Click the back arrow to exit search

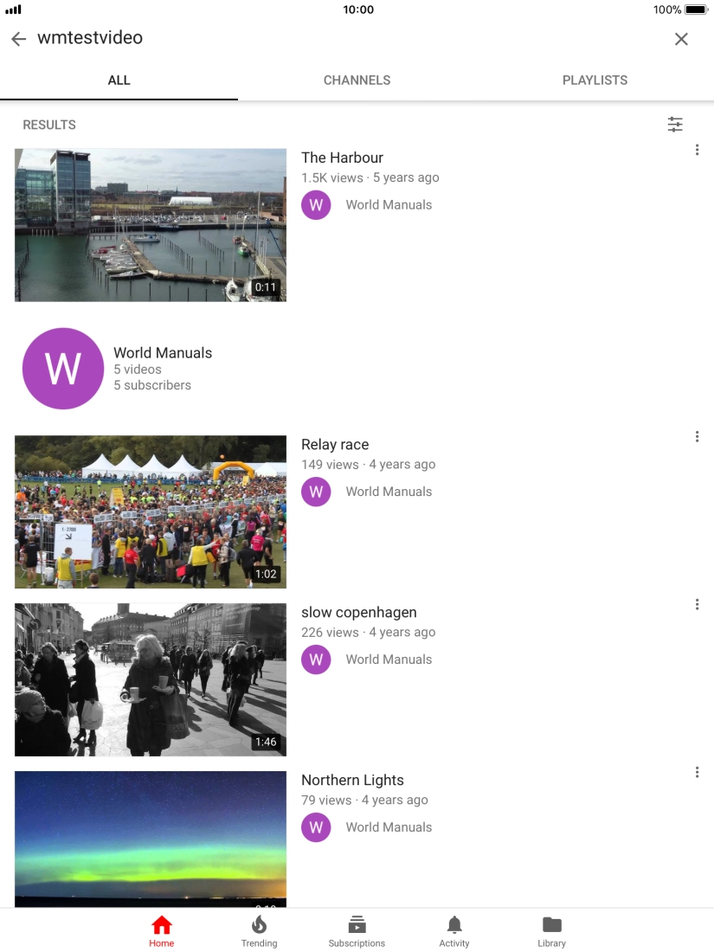click(x=18, y=38)
